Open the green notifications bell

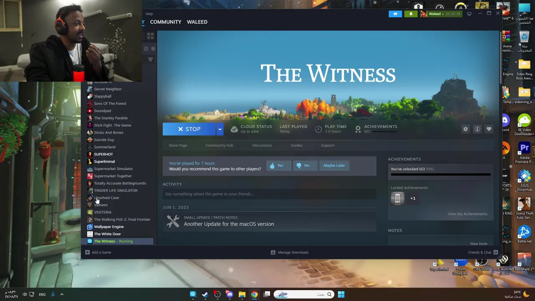coord(411,14)
